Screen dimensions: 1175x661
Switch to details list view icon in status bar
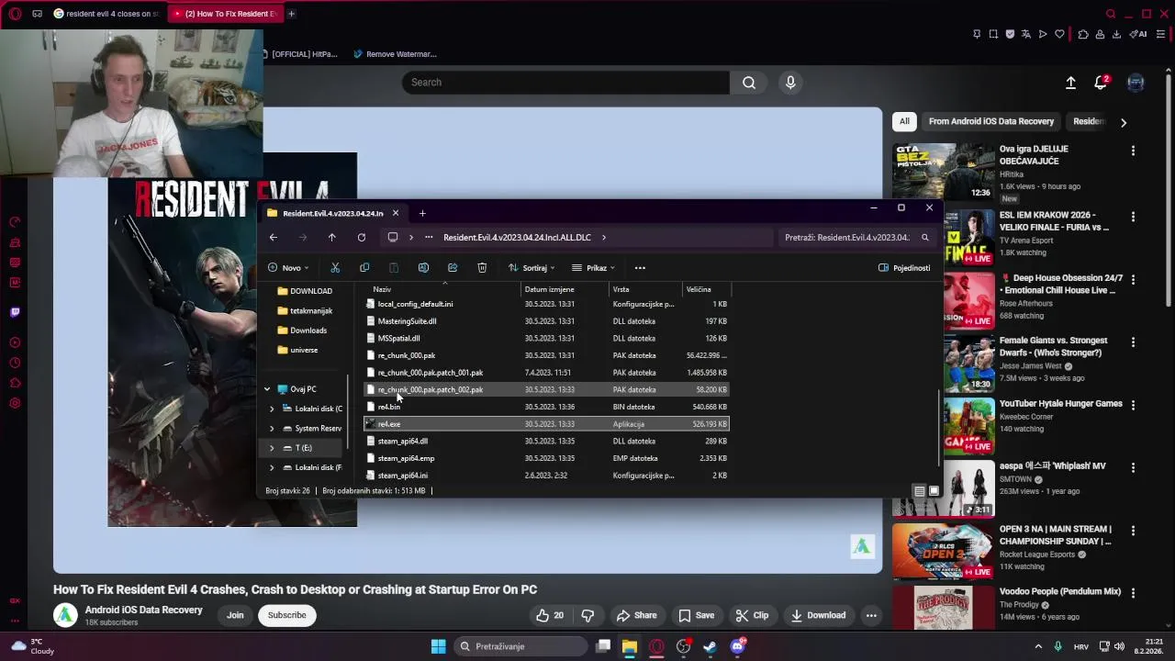pos(919,491)
